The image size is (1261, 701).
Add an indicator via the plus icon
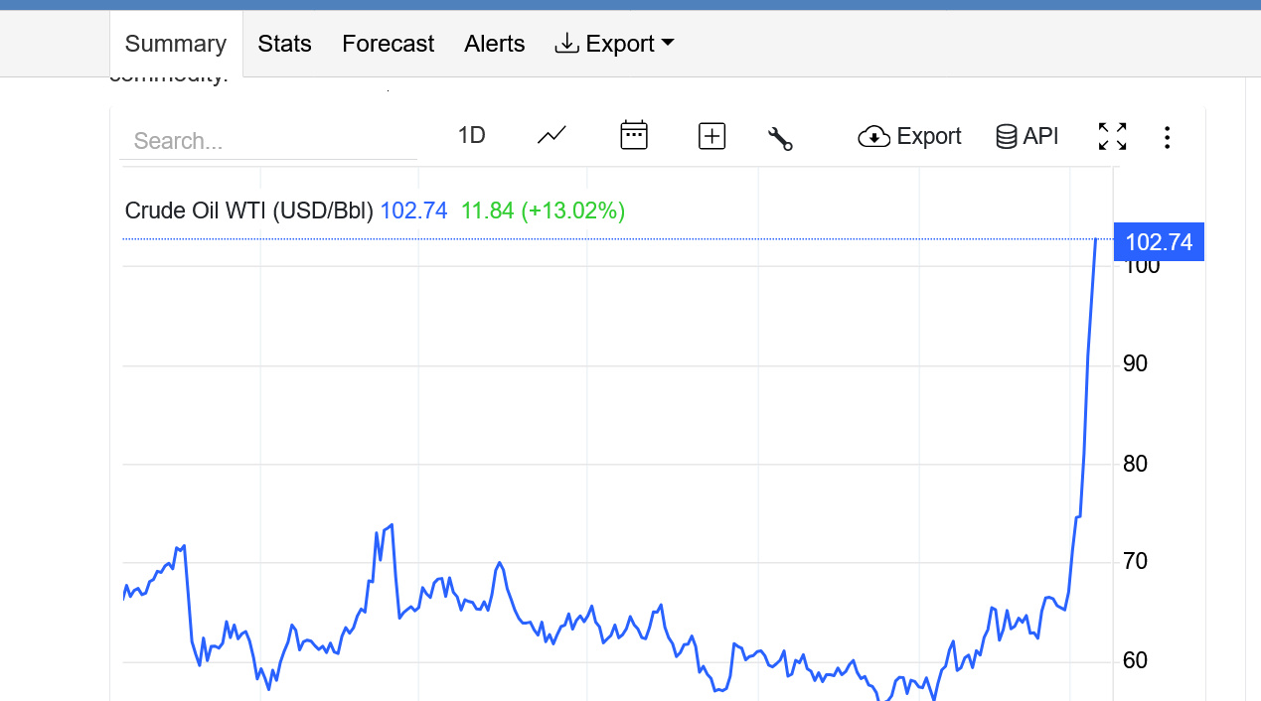[712, 136]
